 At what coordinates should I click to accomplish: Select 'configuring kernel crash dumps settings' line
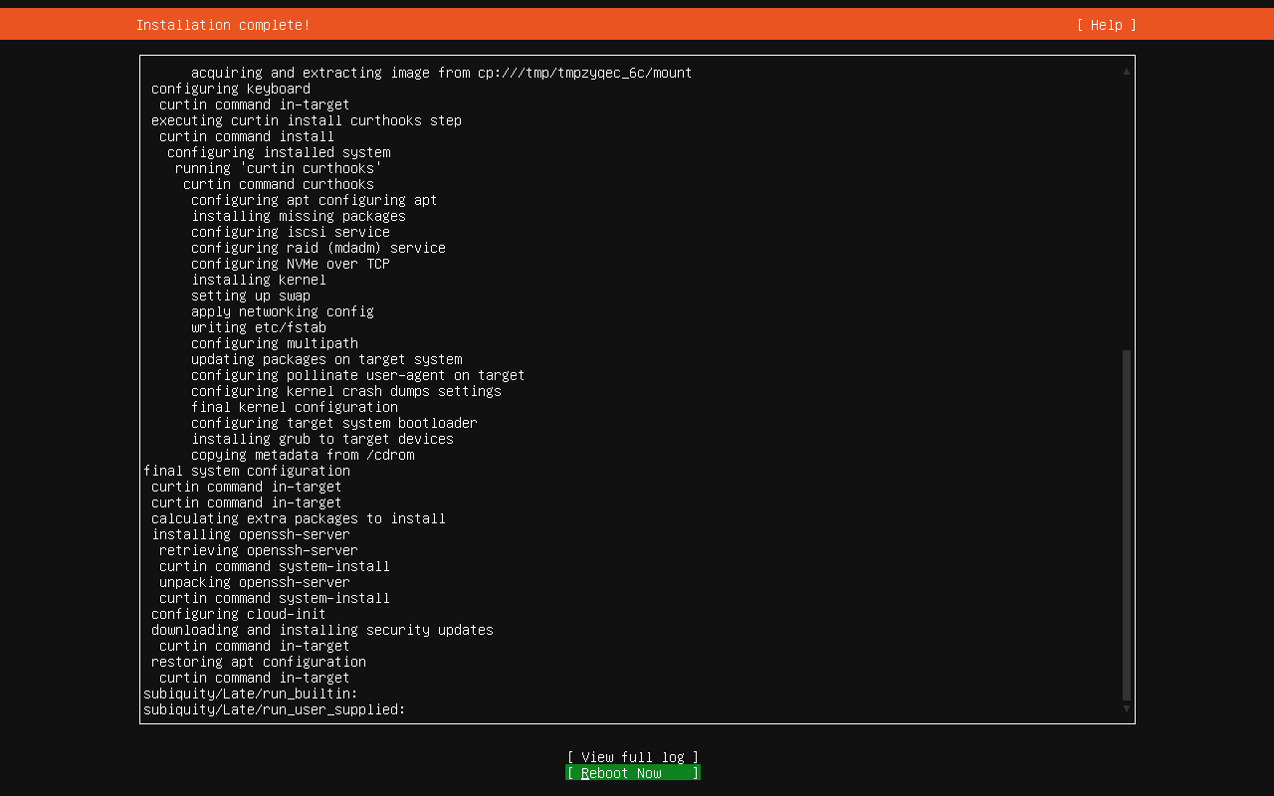tap(346, 391)
